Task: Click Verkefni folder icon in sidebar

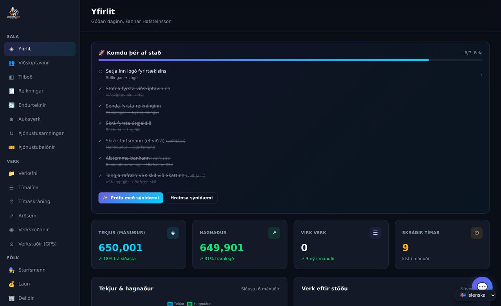Action: pos(11,173)
